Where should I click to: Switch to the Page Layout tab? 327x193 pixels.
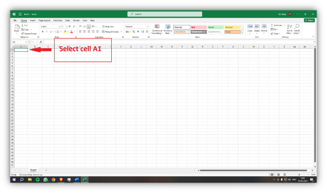(45, 20)
